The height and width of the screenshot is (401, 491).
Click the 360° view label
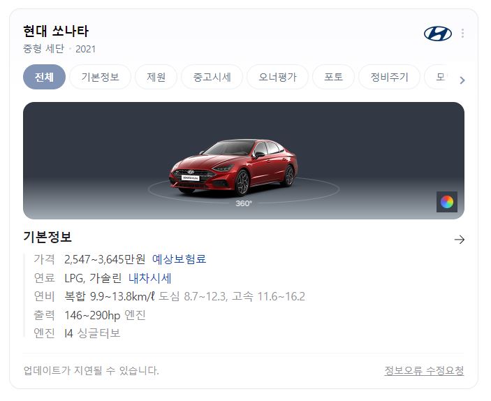(244, 203)
